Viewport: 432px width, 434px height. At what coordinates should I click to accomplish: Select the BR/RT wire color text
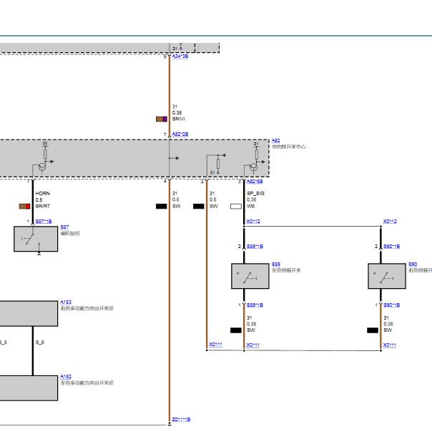(x=43, y=206)
